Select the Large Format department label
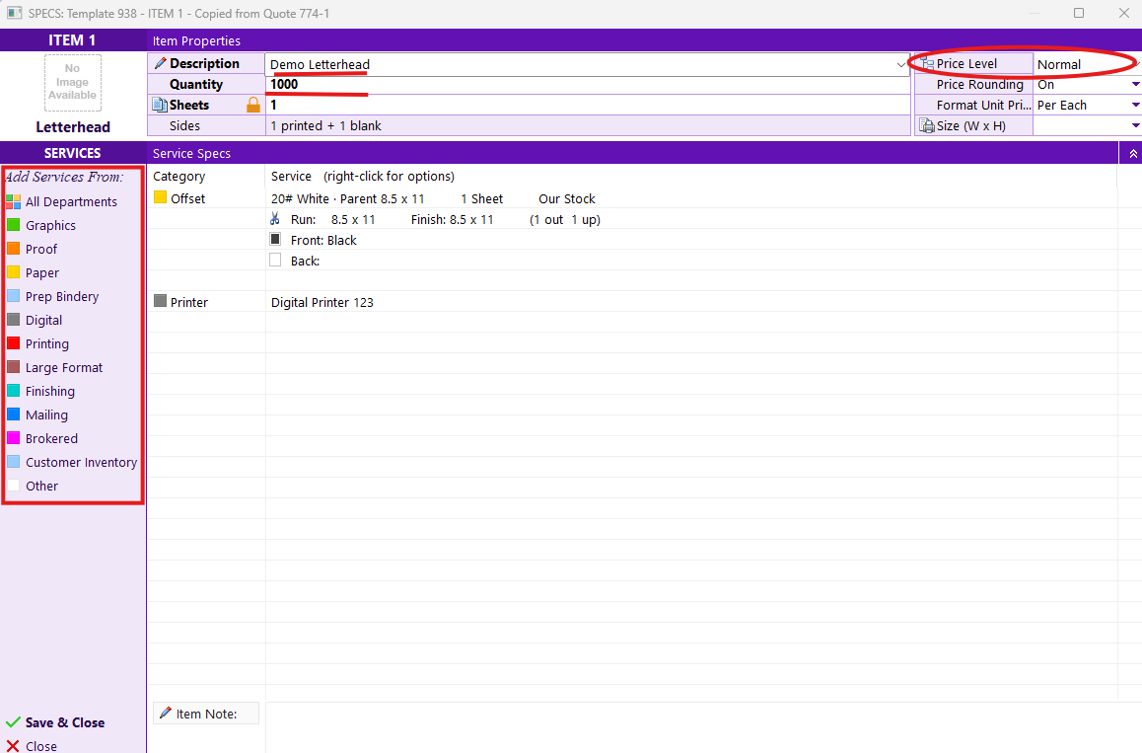The width and height of the screenshot is (1142, 753). [64, 367]
